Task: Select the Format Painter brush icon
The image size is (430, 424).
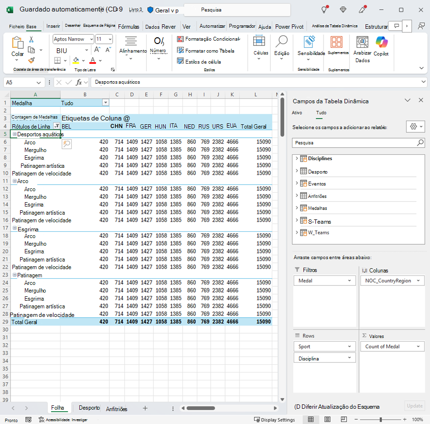Action: tap(32, 60)
